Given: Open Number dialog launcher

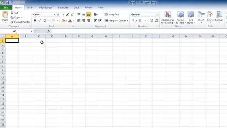Looking at the screenshot, I should point(157,26).
